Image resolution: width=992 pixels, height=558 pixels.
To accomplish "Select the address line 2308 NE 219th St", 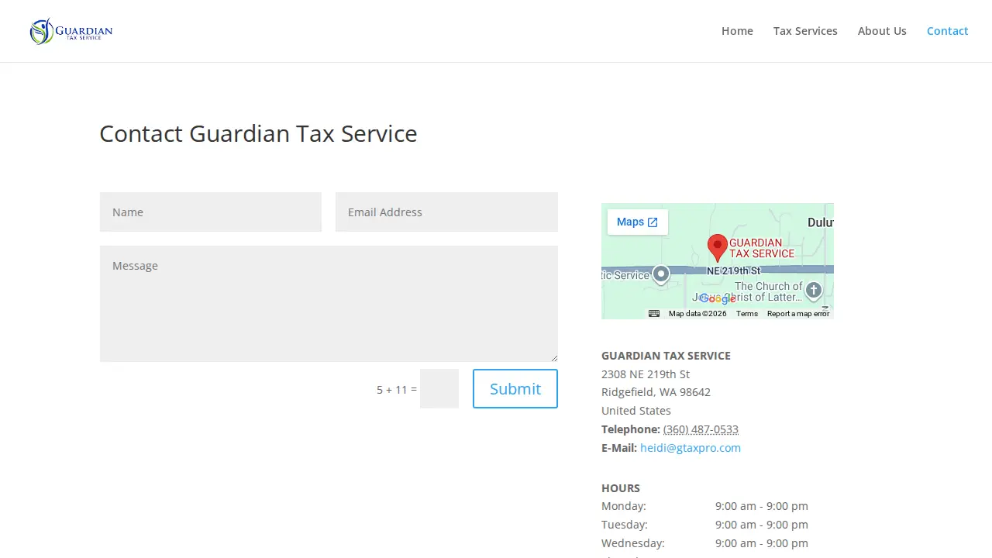I will pyautogui.click(x=646, y=374).
